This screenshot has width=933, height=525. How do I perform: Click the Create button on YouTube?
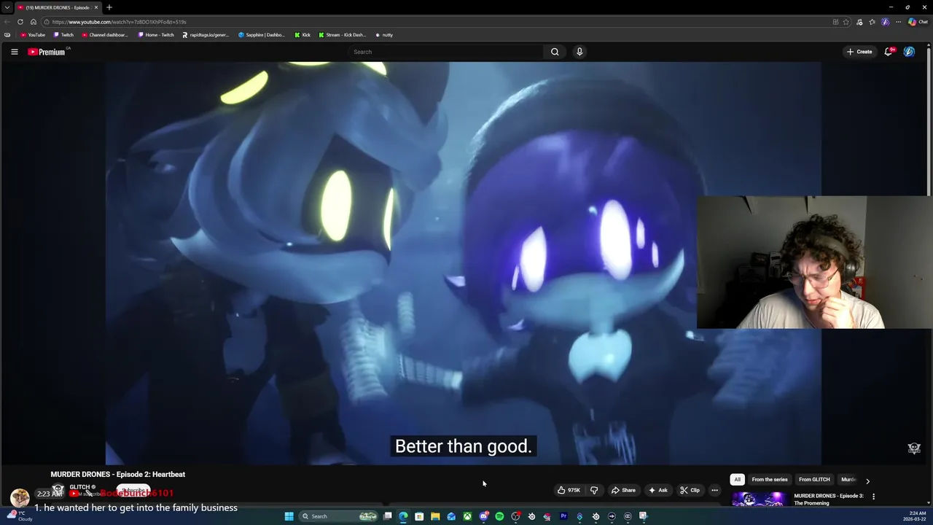pos(859,52)
